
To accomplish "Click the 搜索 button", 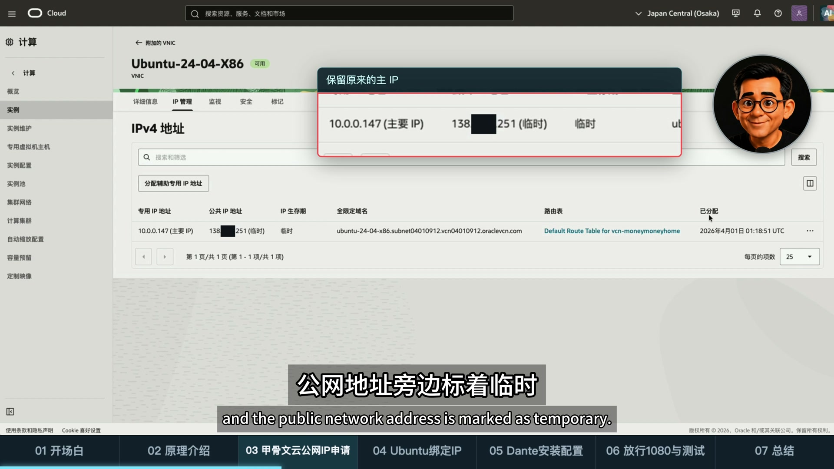I will [804, 157].
